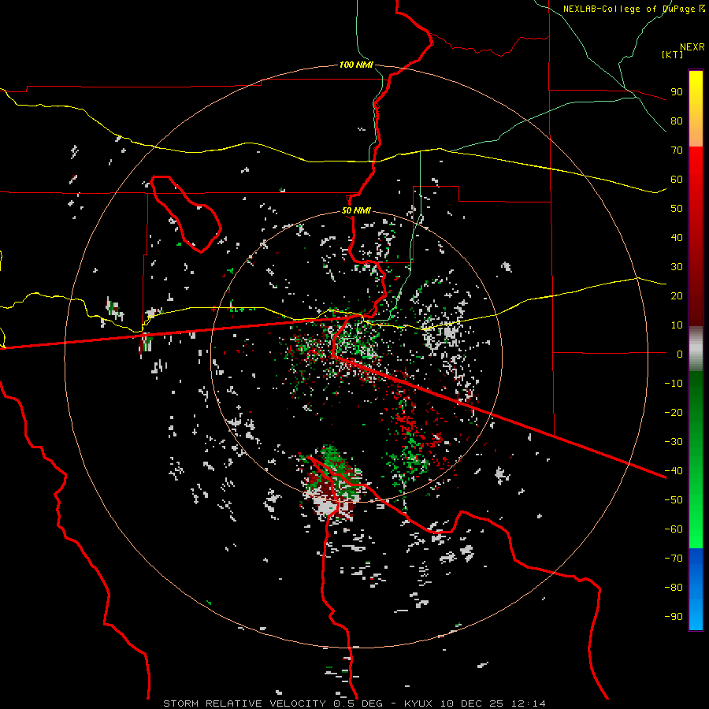Click the 50 value on velocity scale
The height and width of the screenshot is (709, 709).
[x=677, y=209]
